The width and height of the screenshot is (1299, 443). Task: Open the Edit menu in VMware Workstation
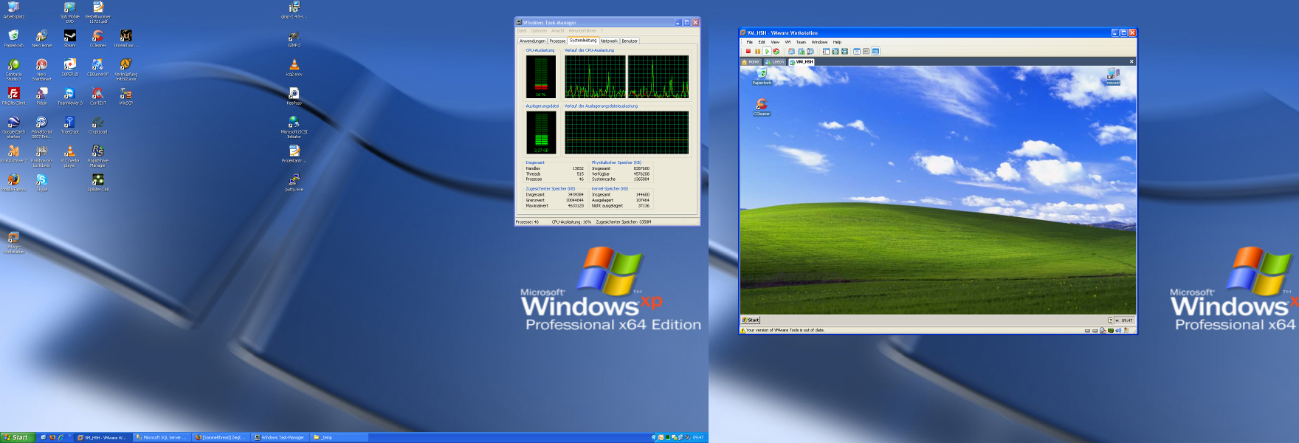click(x=762, y=42)
